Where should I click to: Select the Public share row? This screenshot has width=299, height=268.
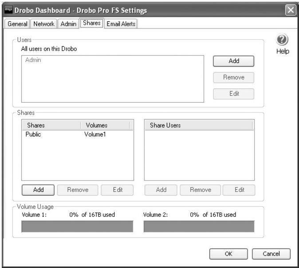click(x=78, y=135)
